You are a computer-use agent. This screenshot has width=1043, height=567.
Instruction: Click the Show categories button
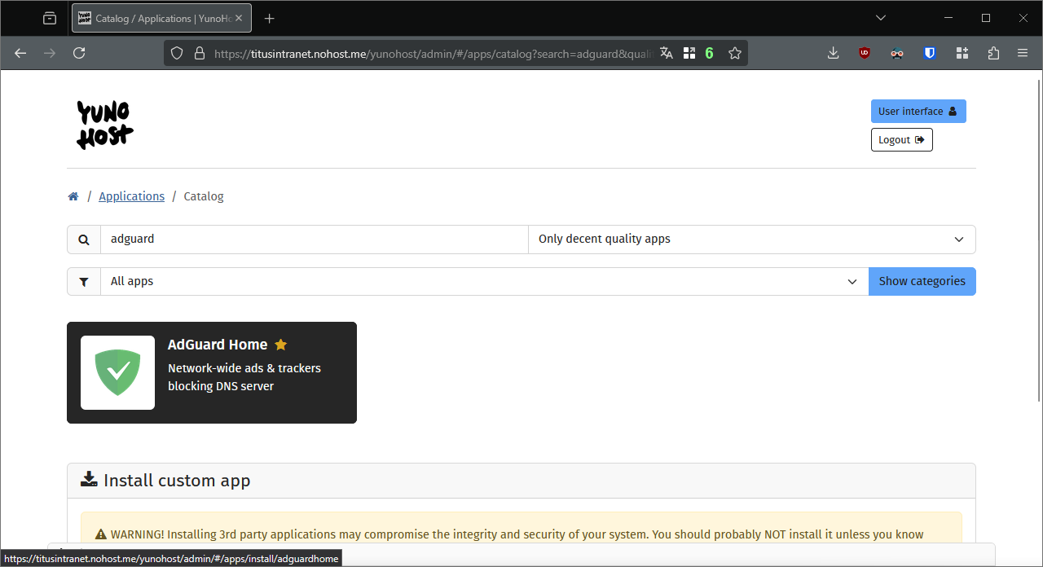tap(922, 282)
